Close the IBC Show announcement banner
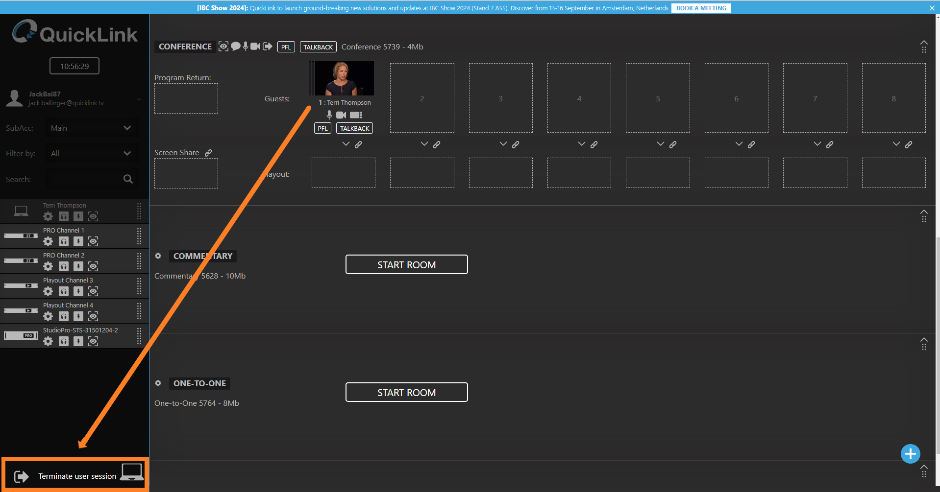 click(932, 8)
